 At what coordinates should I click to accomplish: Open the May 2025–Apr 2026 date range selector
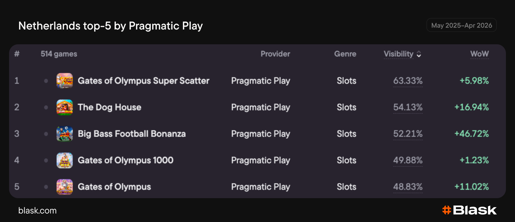[461, 25]
